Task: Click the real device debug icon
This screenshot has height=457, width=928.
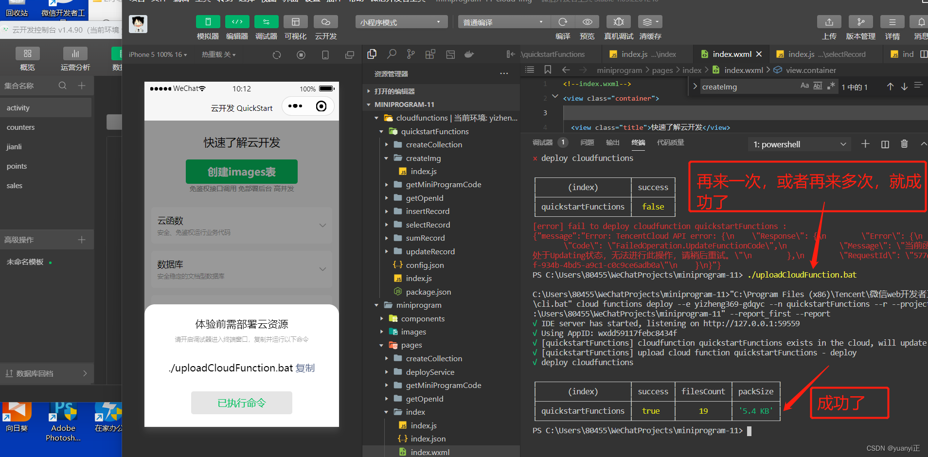Action: (619, 22)
